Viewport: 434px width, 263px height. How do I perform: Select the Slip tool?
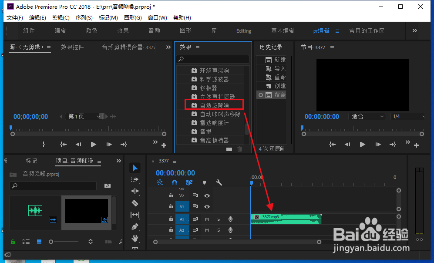point(135,215)
